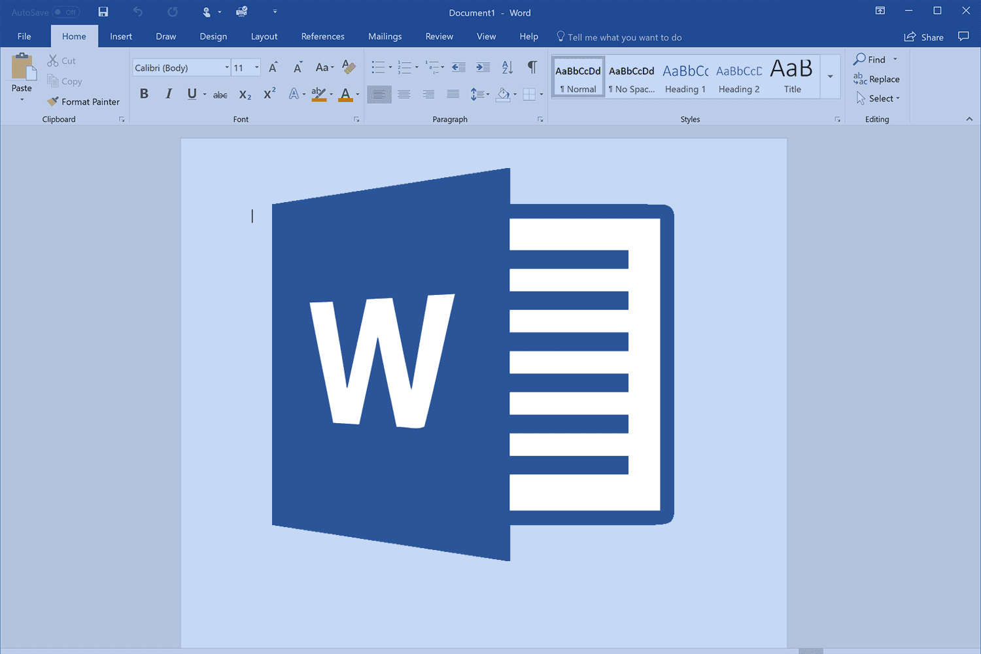The height and width of the screenshot is (654, 981).
Task: Open the font size dropdown
Action: (x=256, y=67)
